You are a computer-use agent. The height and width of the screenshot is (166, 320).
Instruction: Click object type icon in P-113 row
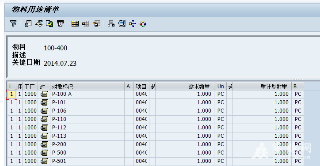(44, 136)
